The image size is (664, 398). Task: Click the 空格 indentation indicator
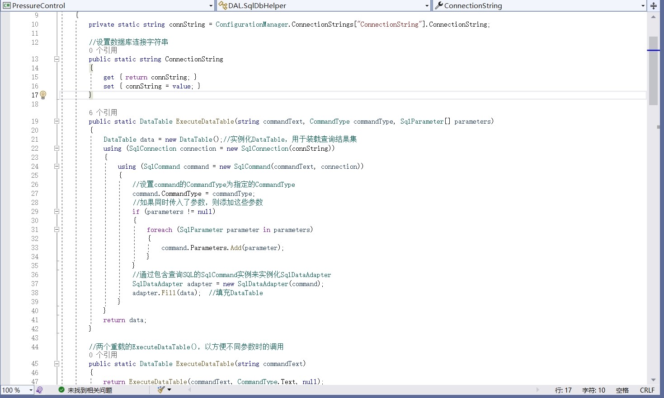(x=622, y=390)
